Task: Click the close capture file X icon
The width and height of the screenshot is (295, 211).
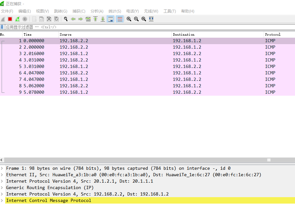Action: pos(49,19)
